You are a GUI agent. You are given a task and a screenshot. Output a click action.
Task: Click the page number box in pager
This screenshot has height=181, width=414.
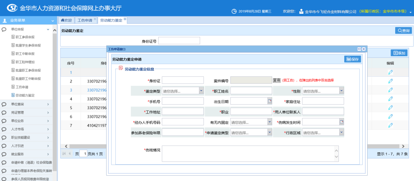tap(84, 154)
